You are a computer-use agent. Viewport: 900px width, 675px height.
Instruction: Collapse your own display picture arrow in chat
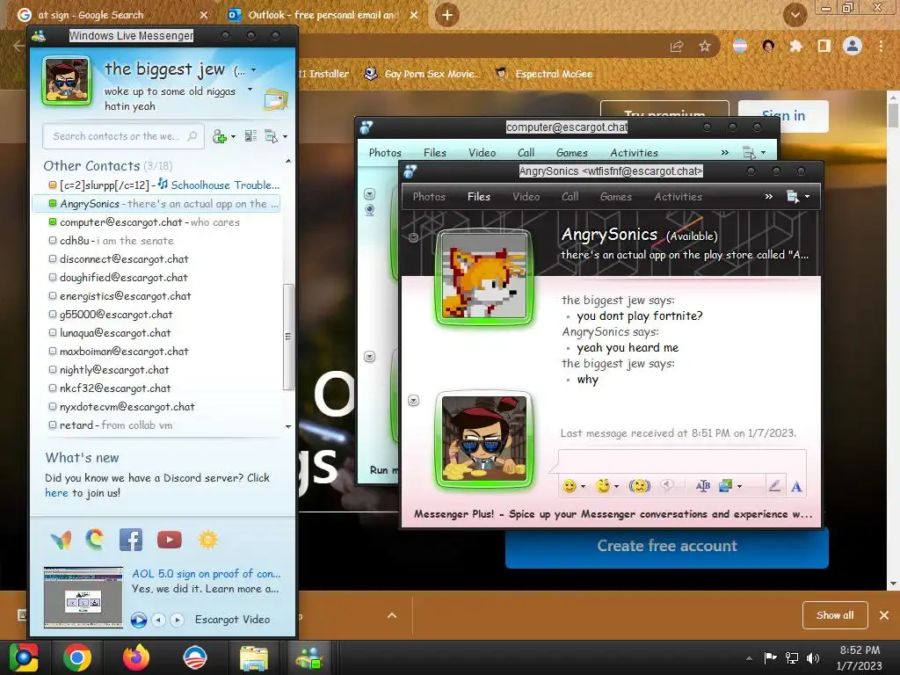pos(413,401)
